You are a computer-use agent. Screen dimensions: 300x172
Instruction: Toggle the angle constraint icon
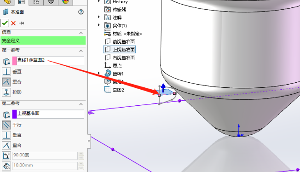[x=6, y=155]
